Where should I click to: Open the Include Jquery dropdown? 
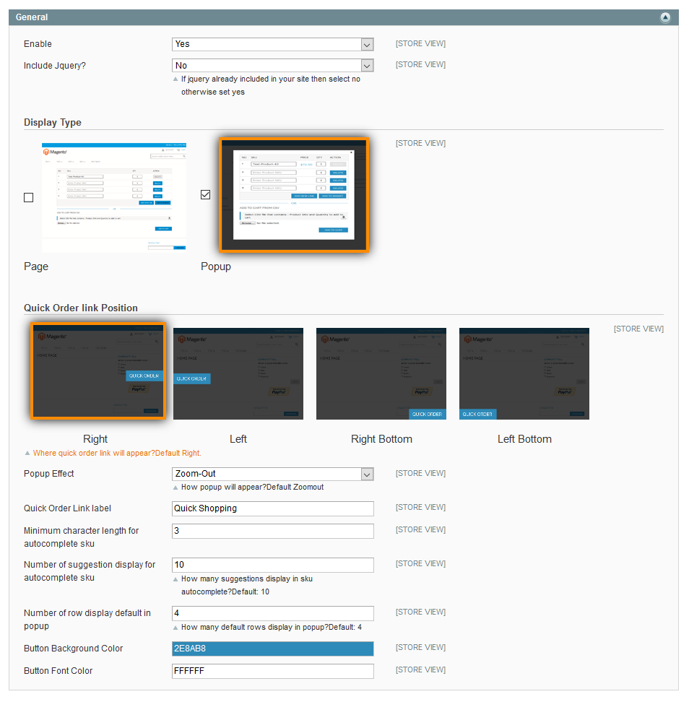click(273, 66)
